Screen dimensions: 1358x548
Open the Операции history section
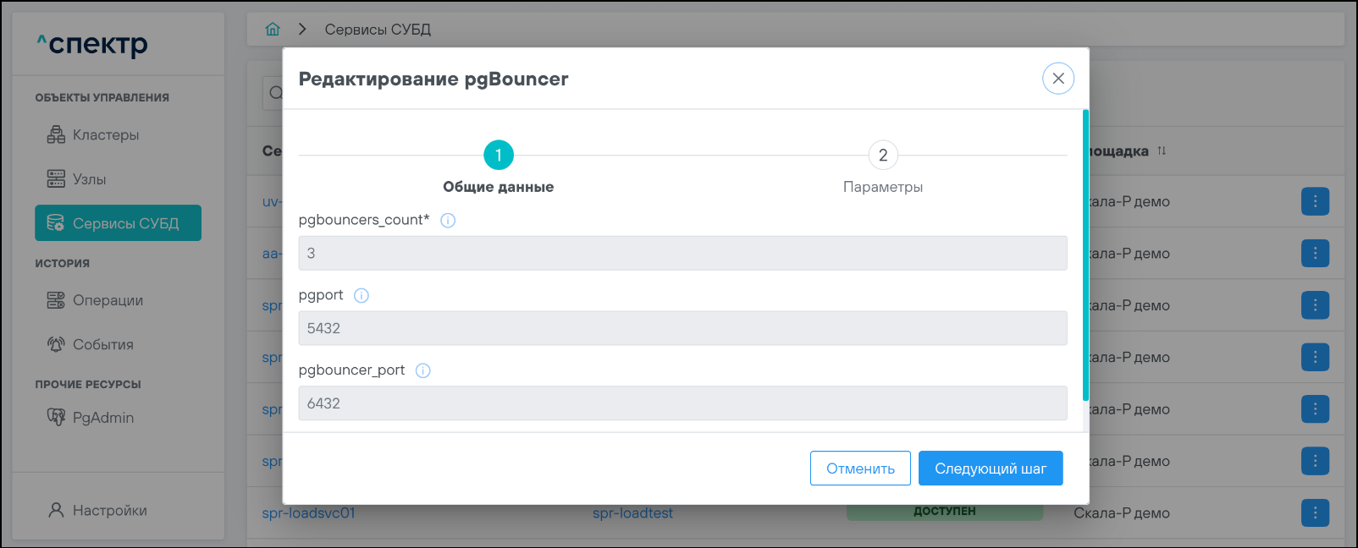click(x=108, y=300)
